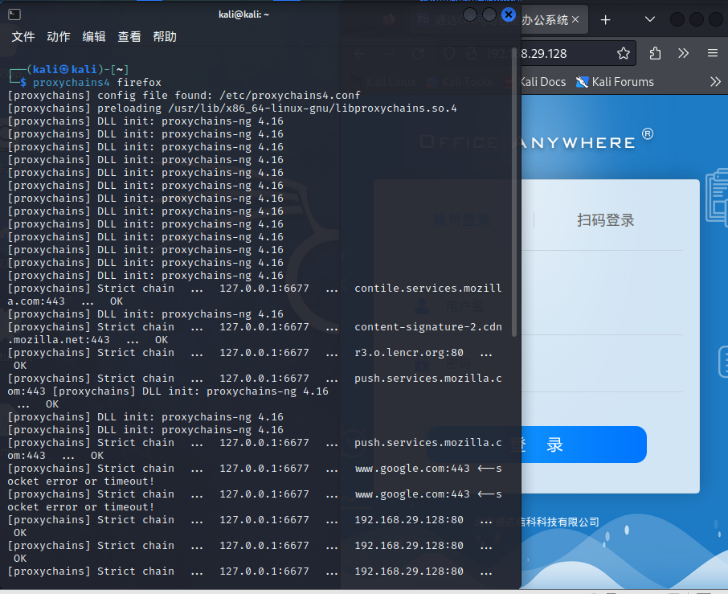Click the back navigation arrow
The height and width of the screenshot is (594, 728).
pyautogui.click(x=358, y=53)
